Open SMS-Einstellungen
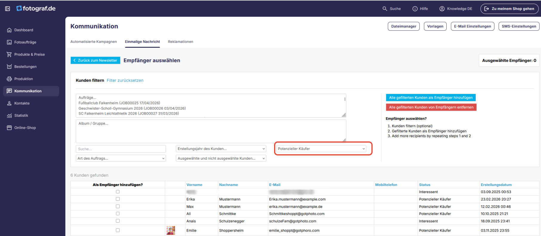The width and height of the screenshot is (541, 236). click(519, 26)
